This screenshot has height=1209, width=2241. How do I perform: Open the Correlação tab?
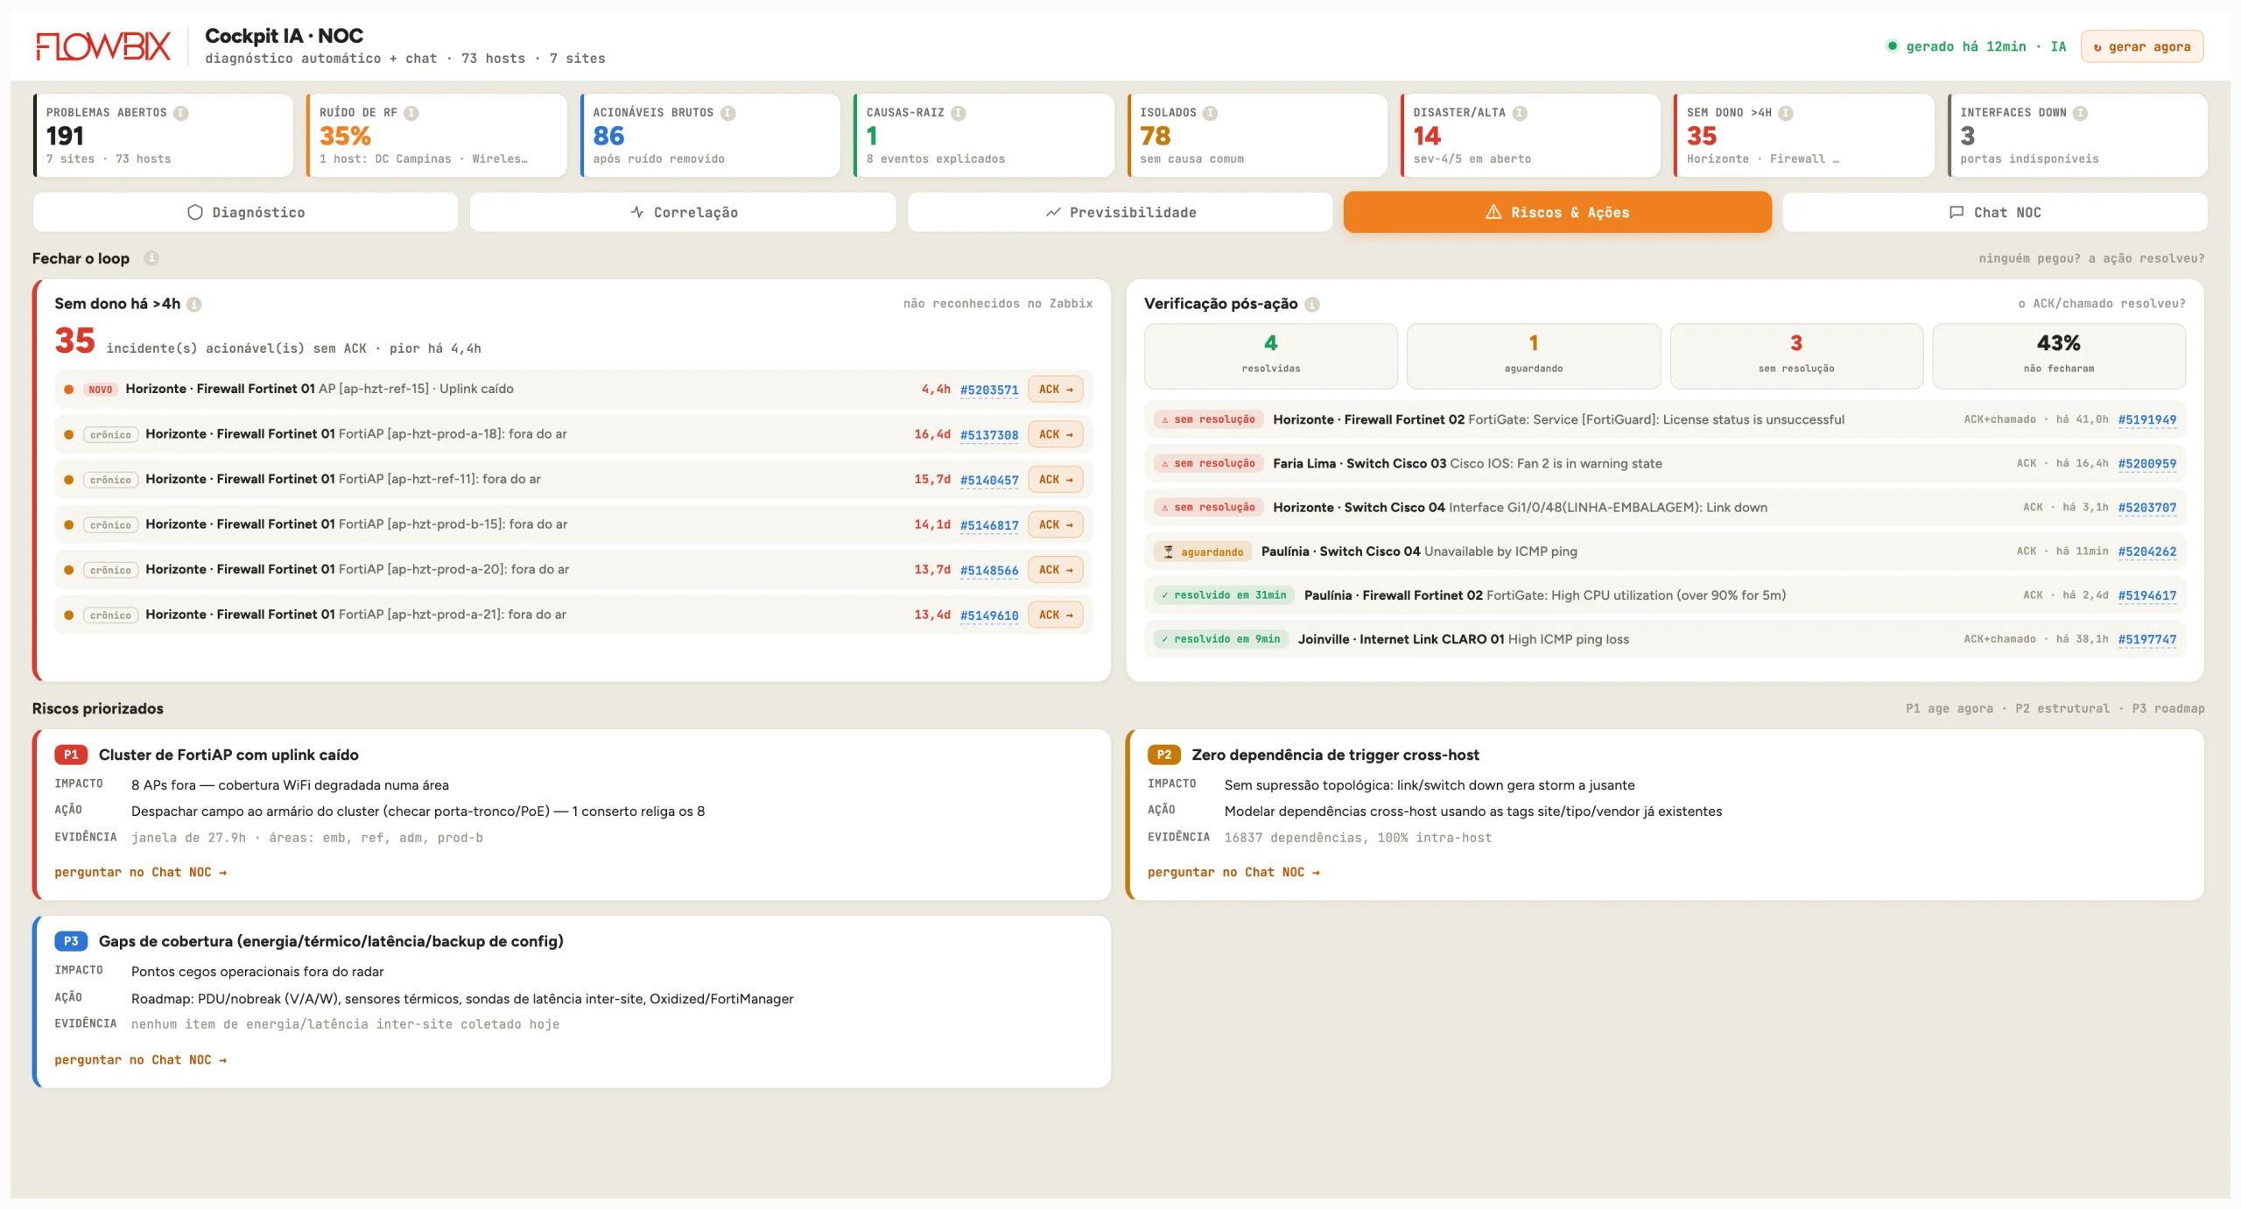683,213
